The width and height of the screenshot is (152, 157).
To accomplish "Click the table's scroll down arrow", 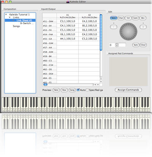I will (x=101, y=82).
